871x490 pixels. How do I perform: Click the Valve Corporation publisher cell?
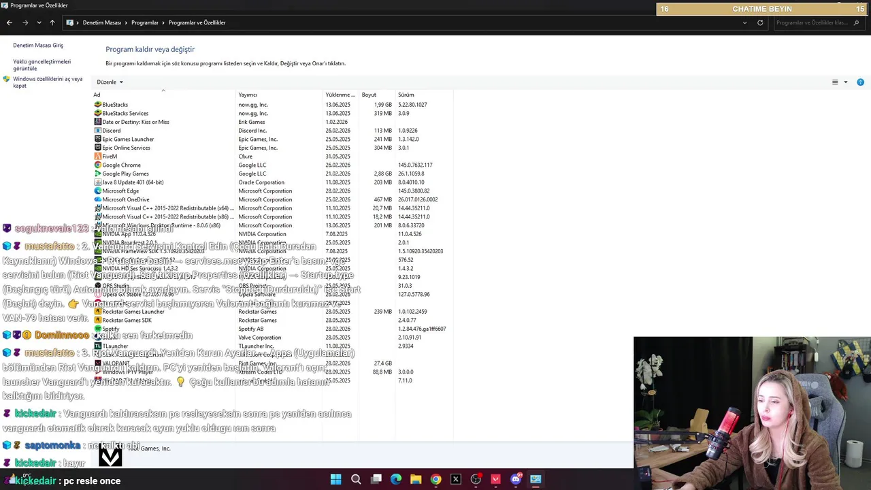(x=259, y=338)
